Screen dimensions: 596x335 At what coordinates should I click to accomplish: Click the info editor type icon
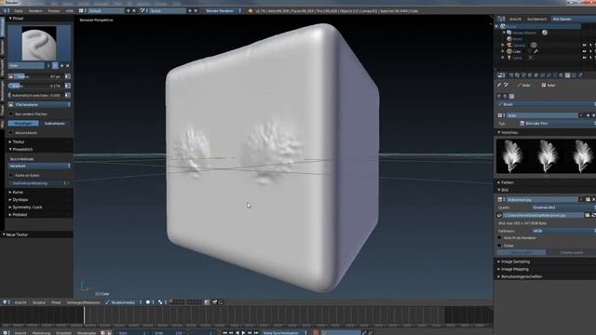pyautogui.click(x=7, y=11)
